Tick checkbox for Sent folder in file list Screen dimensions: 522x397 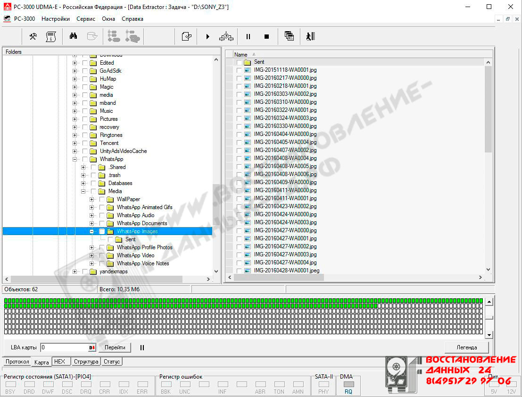pos(239,62)
